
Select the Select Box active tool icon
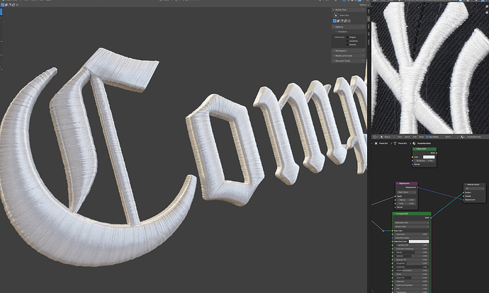(336, 16)
